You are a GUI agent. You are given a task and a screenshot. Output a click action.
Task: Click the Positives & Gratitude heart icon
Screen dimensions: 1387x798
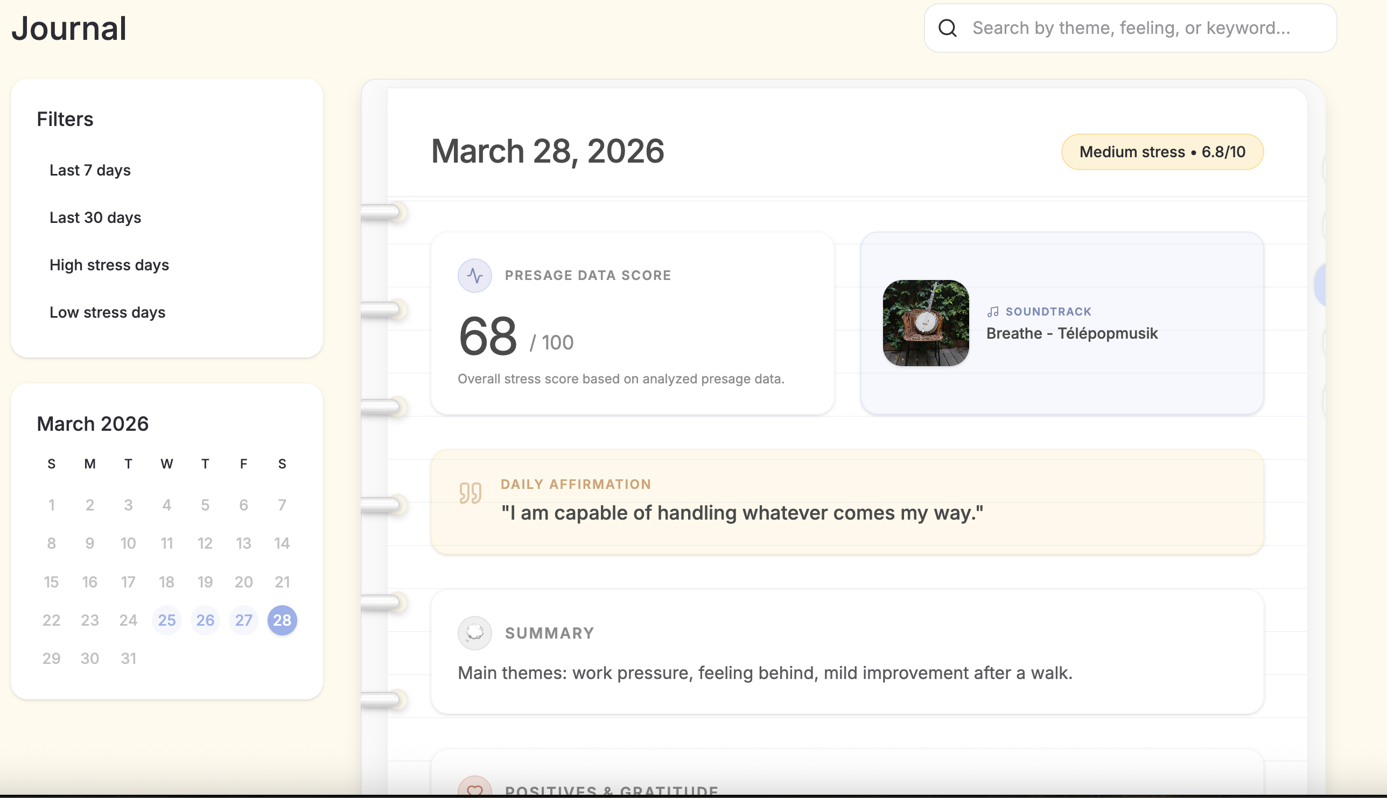click(474, 789)
